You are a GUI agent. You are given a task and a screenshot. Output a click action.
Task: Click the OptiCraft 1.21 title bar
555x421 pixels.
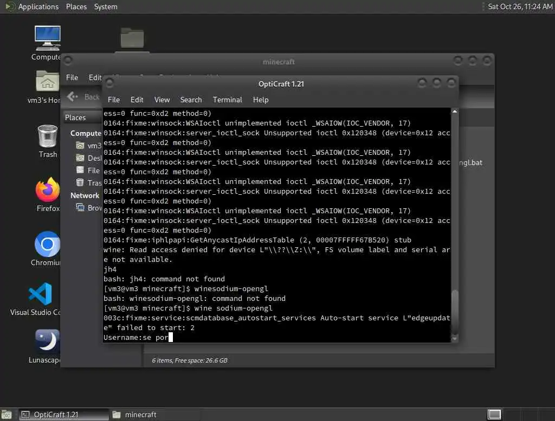(x=281, y=84)
